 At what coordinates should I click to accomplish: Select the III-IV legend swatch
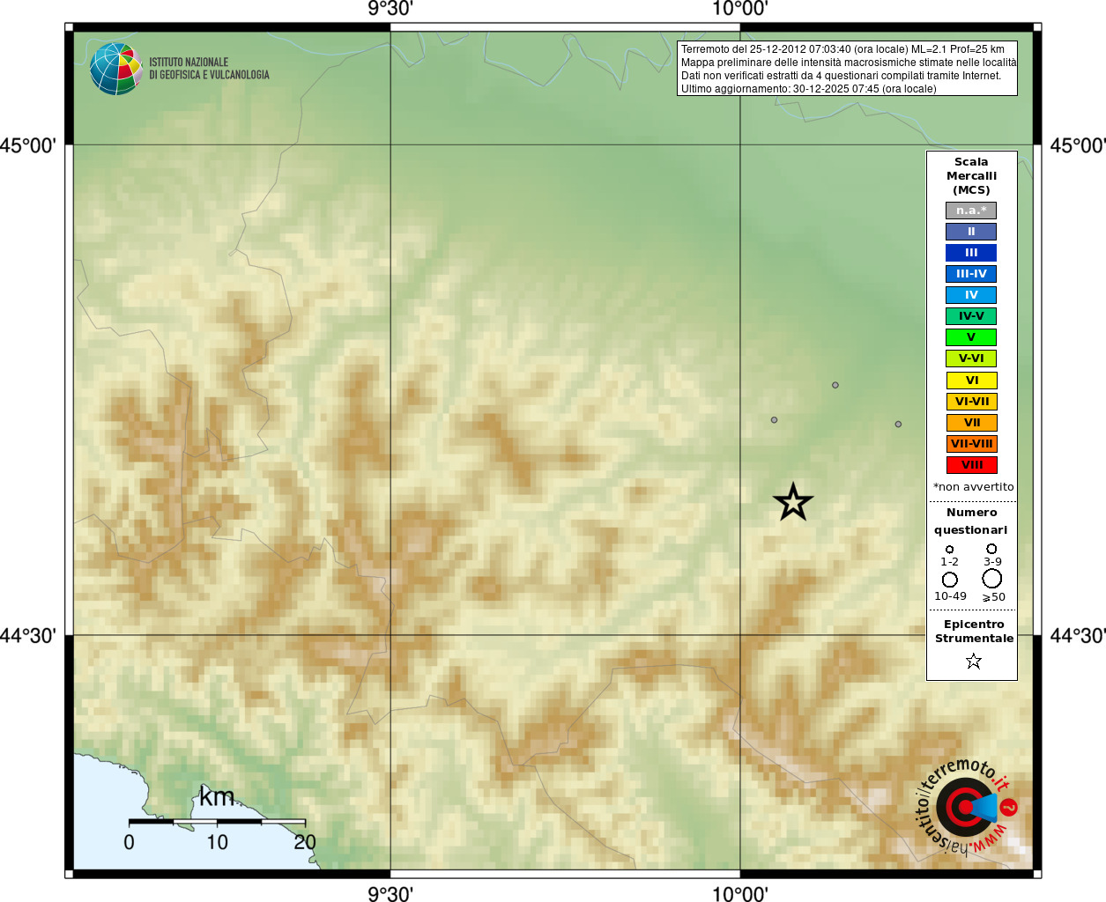[x=971, y=274]
